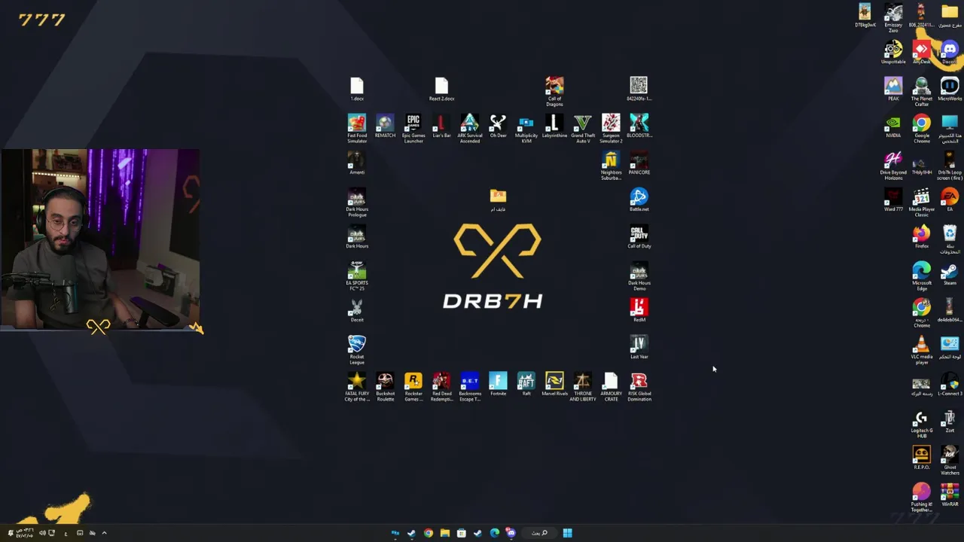Open the Discord shortcut
This screenshot has width=964, height=542.
point(950,52)
